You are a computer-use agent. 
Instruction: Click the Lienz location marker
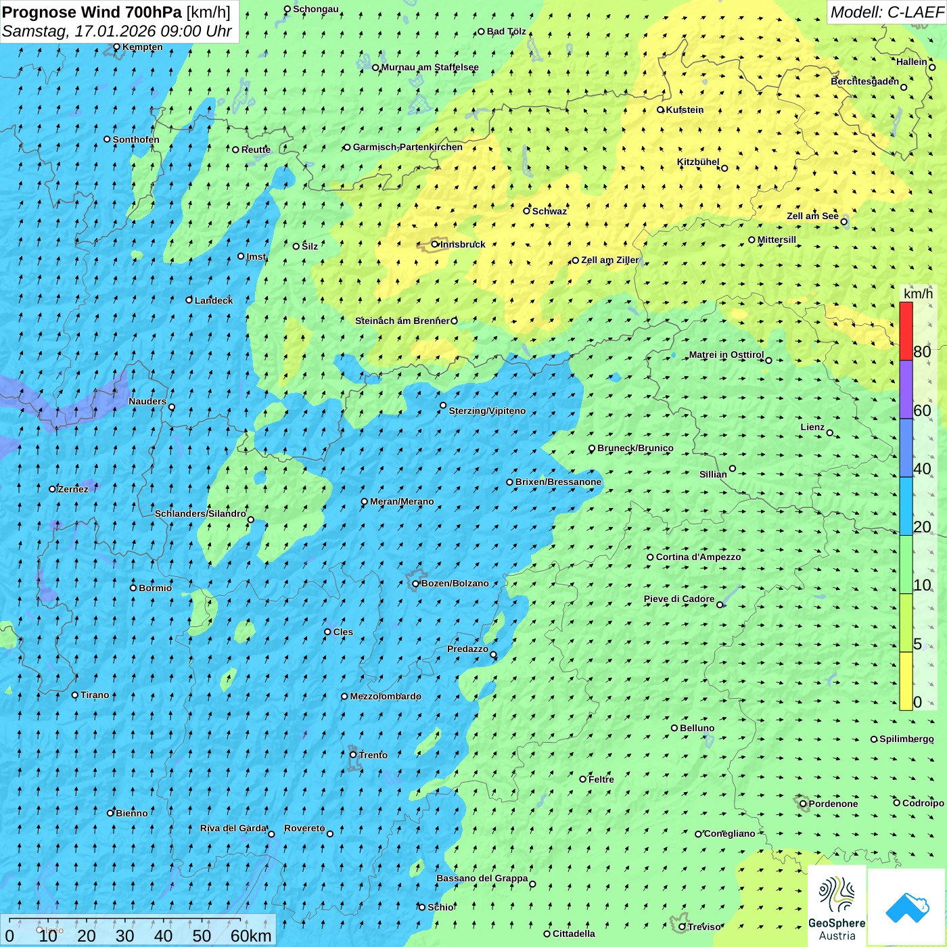(x=830, y=433)
